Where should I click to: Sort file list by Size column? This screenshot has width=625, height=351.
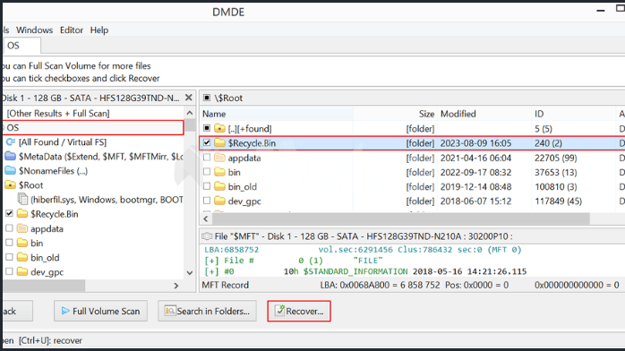[x=395, y=114]
